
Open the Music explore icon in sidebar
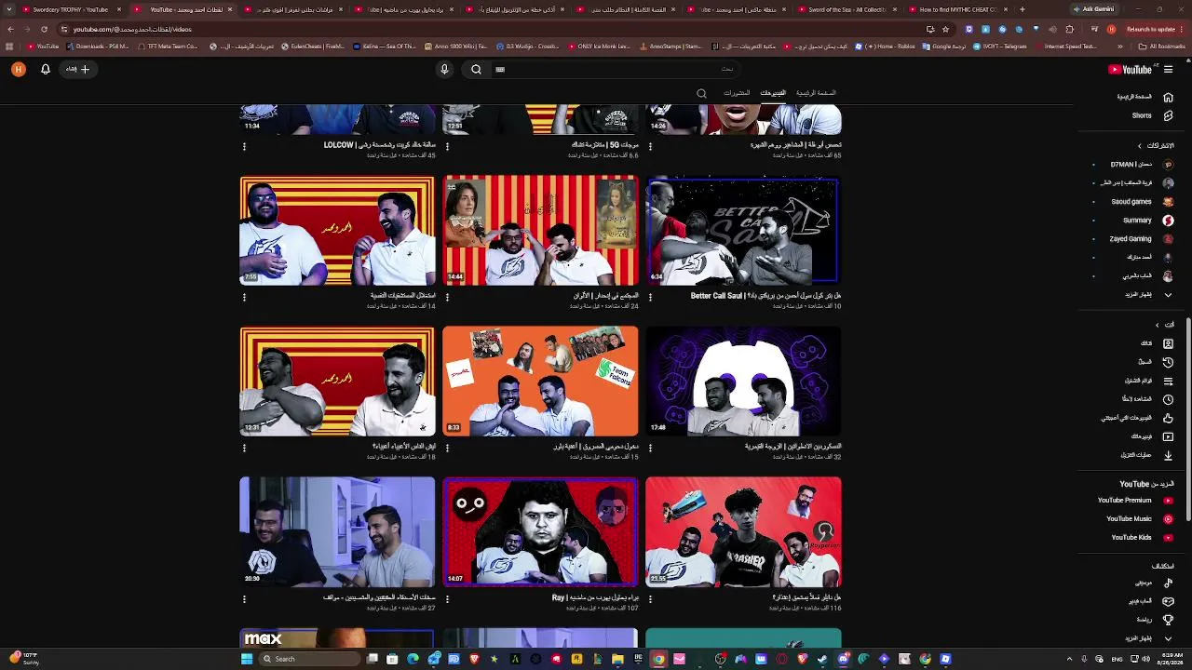point(1168,583)
